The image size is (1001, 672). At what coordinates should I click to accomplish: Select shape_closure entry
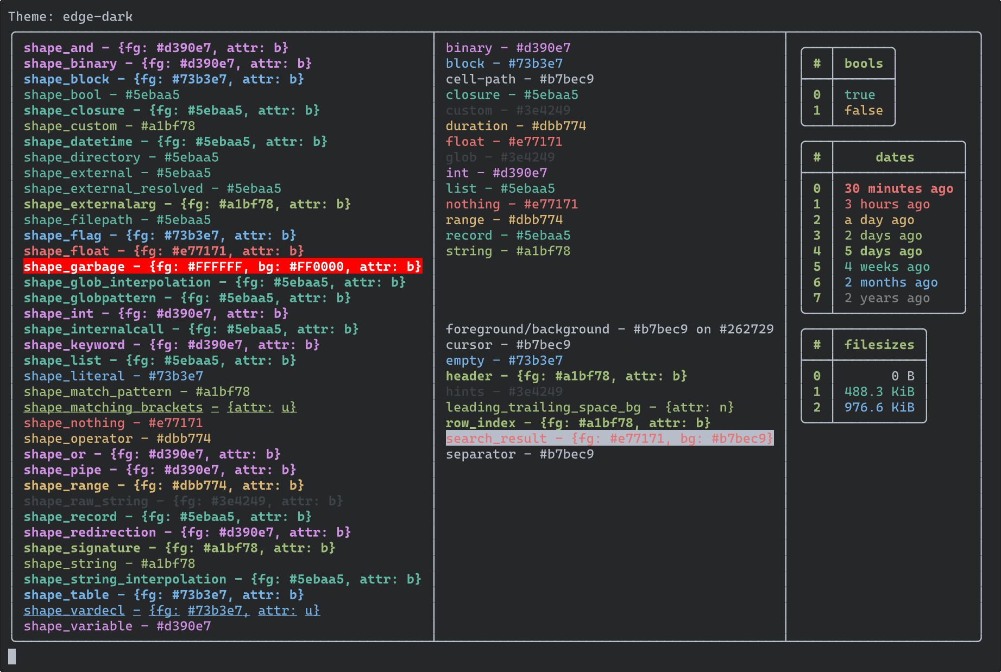coord(172,111)
